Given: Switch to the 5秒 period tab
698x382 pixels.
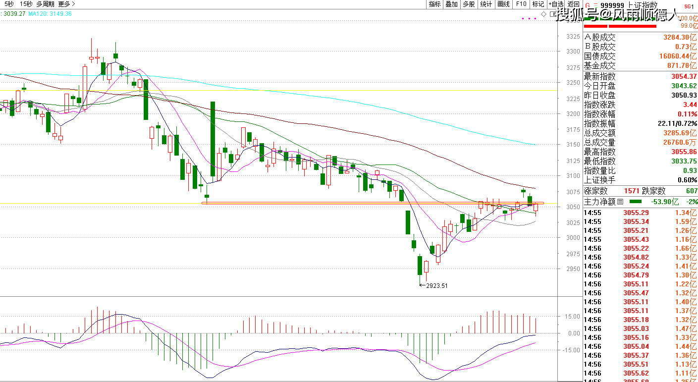Looking at the screenshot, I should 8,4.
